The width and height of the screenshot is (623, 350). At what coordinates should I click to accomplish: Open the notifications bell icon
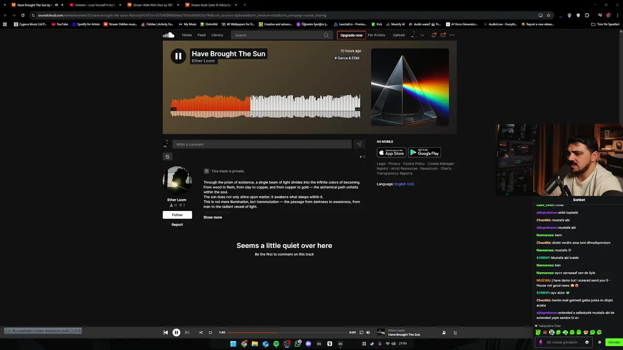pyautogui.click(x=434, y=35)
